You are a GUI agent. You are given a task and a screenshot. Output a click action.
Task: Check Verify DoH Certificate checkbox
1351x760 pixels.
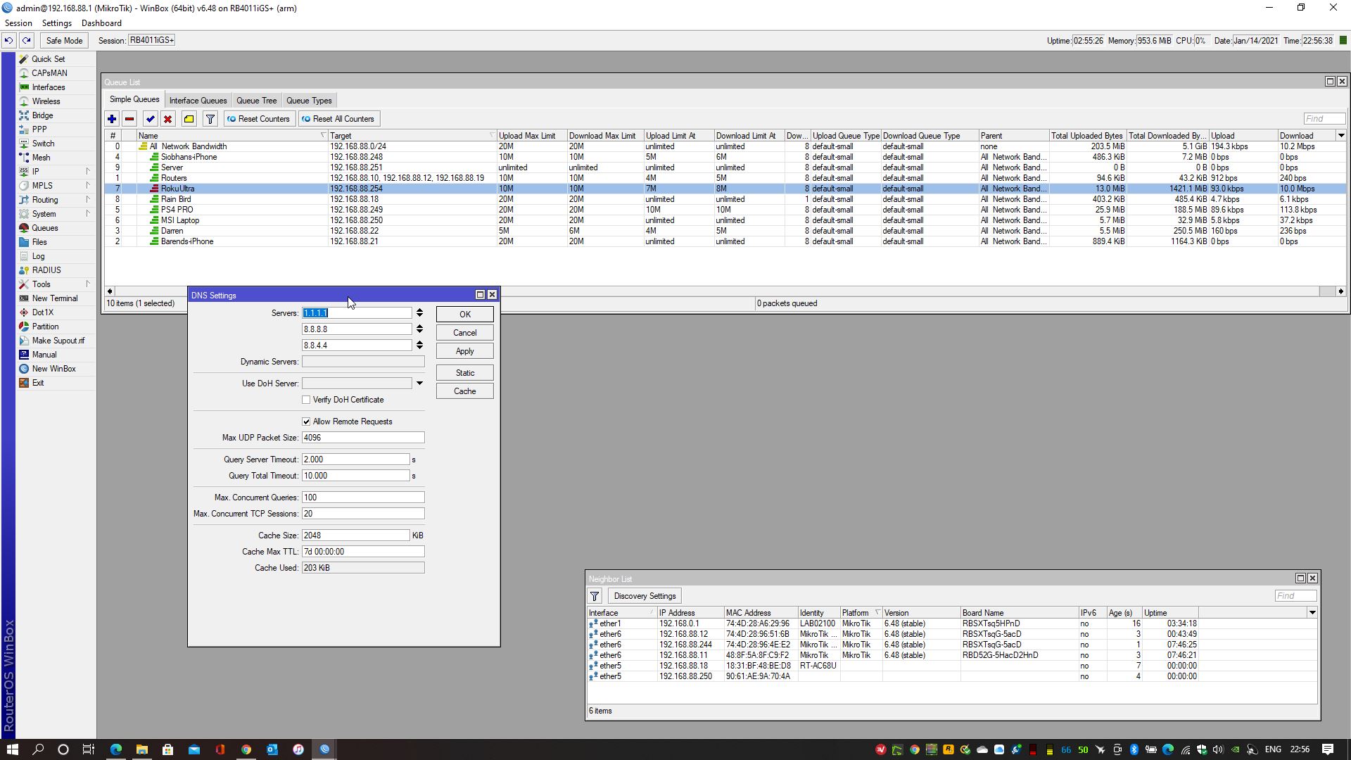tap(306, 400)
